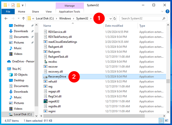Viewport: 172px width, 125px height.
Task: Click the recover application icon
Action: [x=45, y=66]
